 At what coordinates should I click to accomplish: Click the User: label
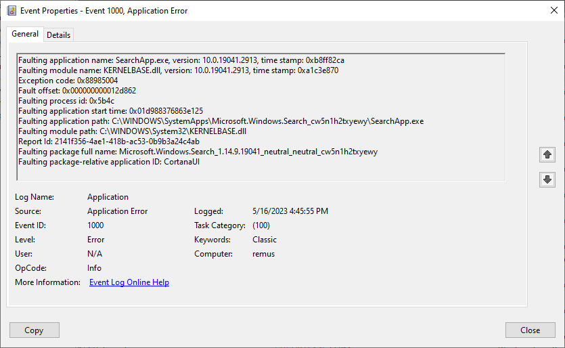click(x=24, y=254)
